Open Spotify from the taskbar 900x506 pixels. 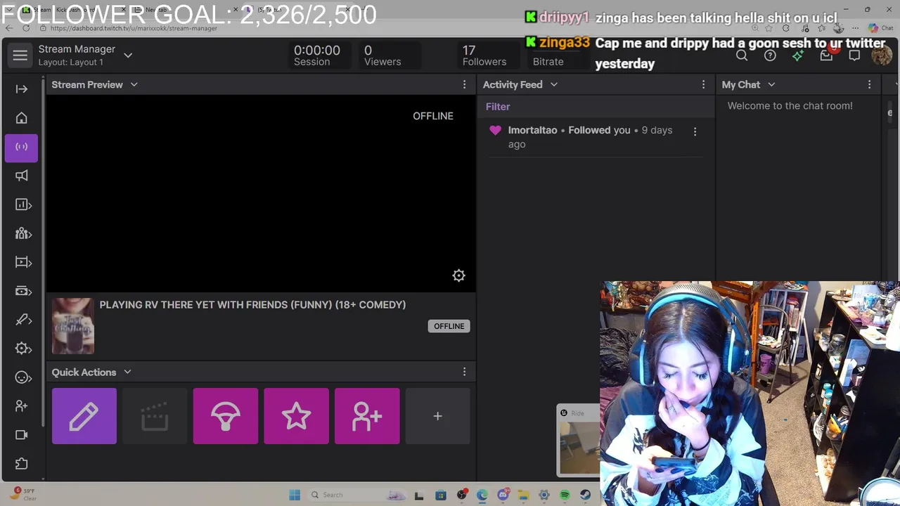[565, 495]
